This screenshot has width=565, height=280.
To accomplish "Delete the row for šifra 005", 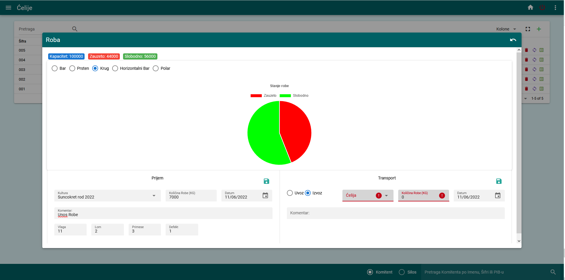I will (527, 50).
